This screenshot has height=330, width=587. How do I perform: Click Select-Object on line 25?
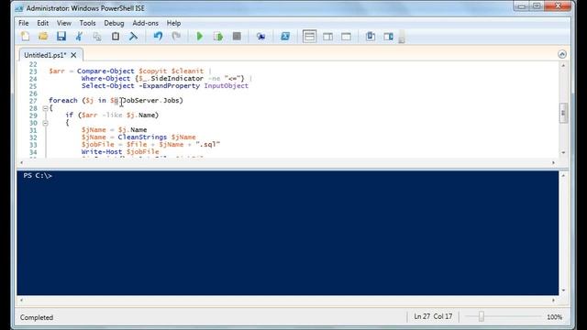108,85
